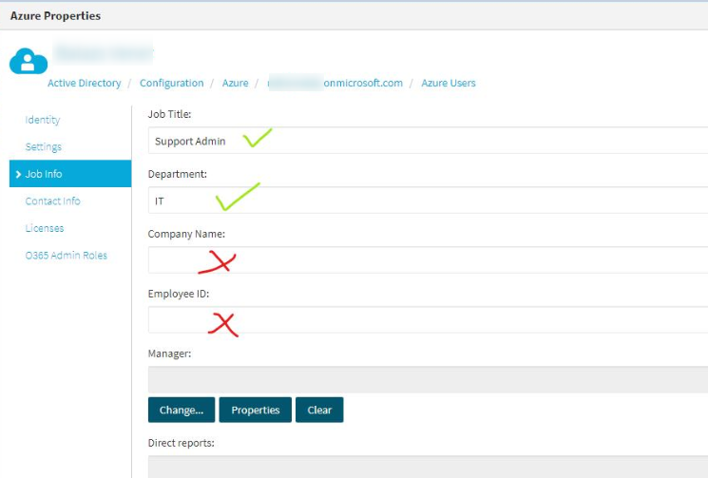Image resolution: width=708 pixels, height=478 pixels.
Task: Show the O365 Admin Roles section
Action: click(66, 256)
